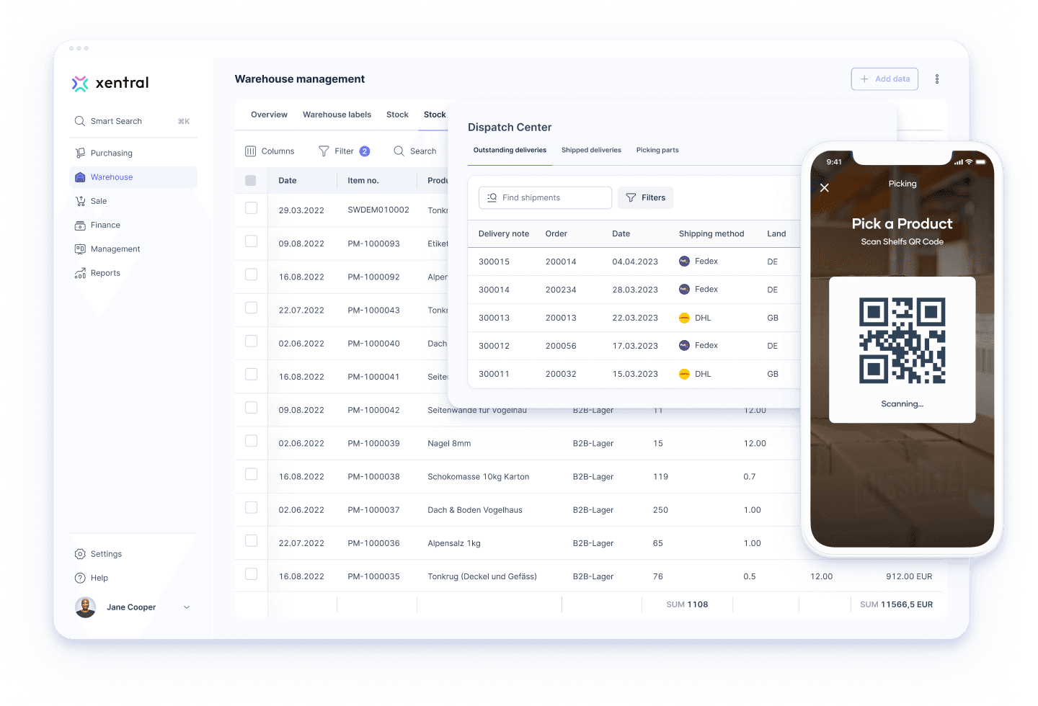This screenshot has height=706, width=1038.
Task: Click the DHL logo for delivery 300011
Action: point(684,374)
